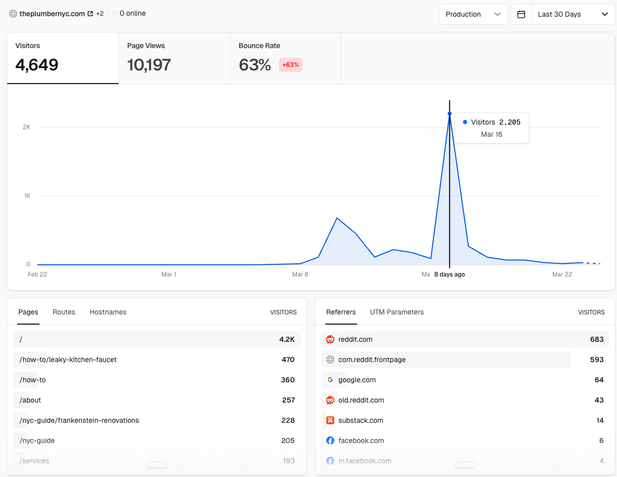The height and width of the screenshot is (477, 617).
Task: Click the Visitors 2,205 tooltip
Action: click(492, 128)
